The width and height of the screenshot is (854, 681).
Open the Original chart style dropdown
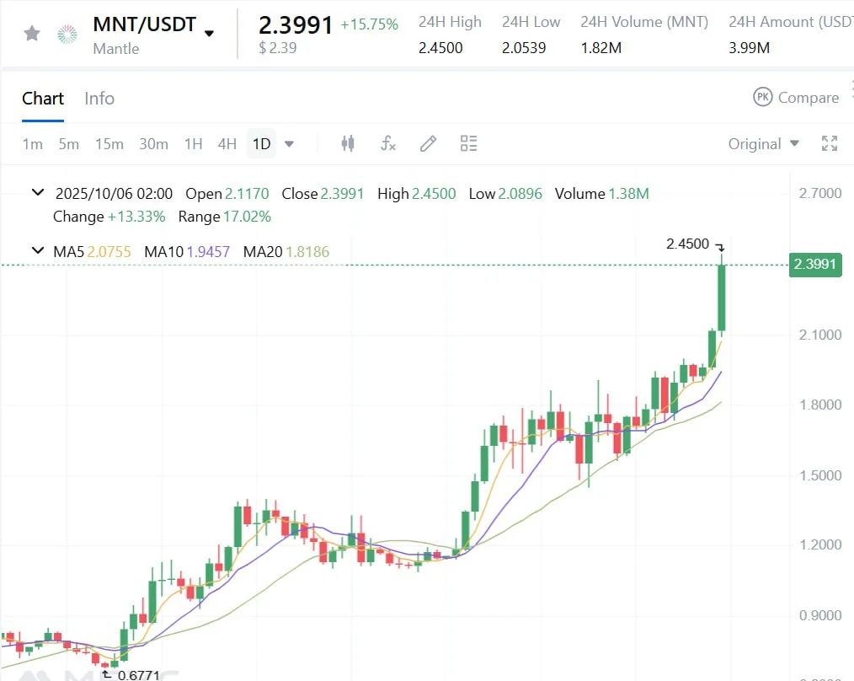(764, 144)
